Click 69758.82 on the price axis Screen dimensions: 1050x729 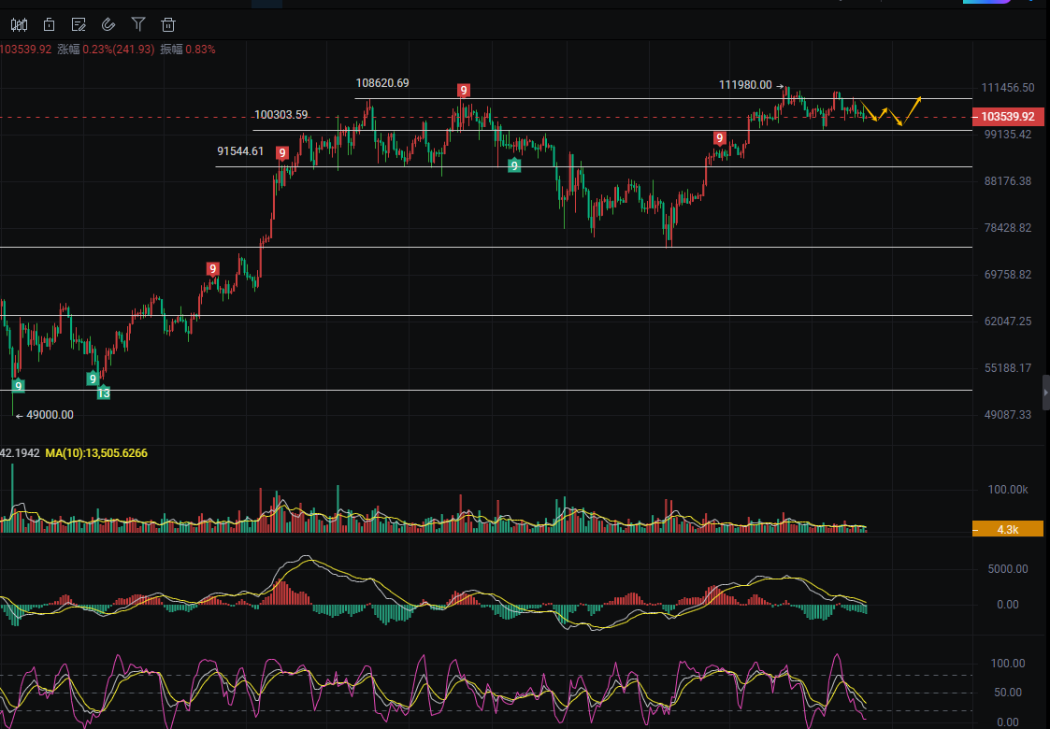(1008, 275)
